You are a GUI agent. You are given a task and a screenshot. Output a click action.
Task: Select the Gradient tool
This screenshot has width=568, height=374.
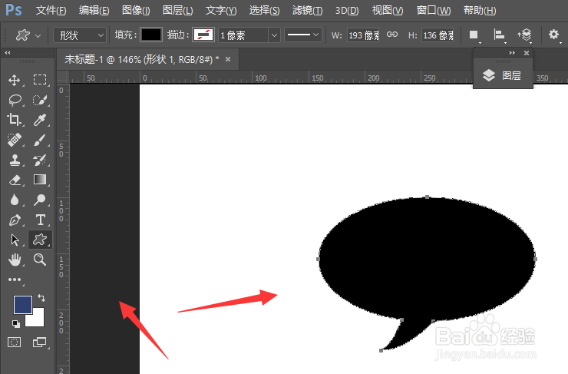click(40, 180)
